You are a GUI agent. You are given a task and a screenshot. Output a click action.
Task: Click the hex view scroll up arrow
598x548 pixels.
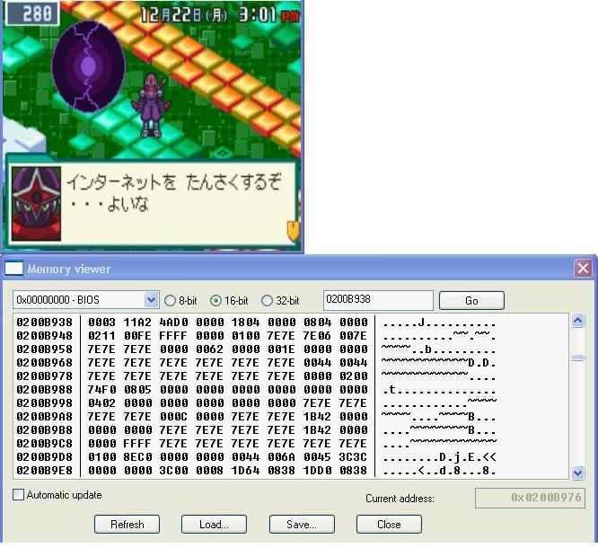click(x=578, y=321)
